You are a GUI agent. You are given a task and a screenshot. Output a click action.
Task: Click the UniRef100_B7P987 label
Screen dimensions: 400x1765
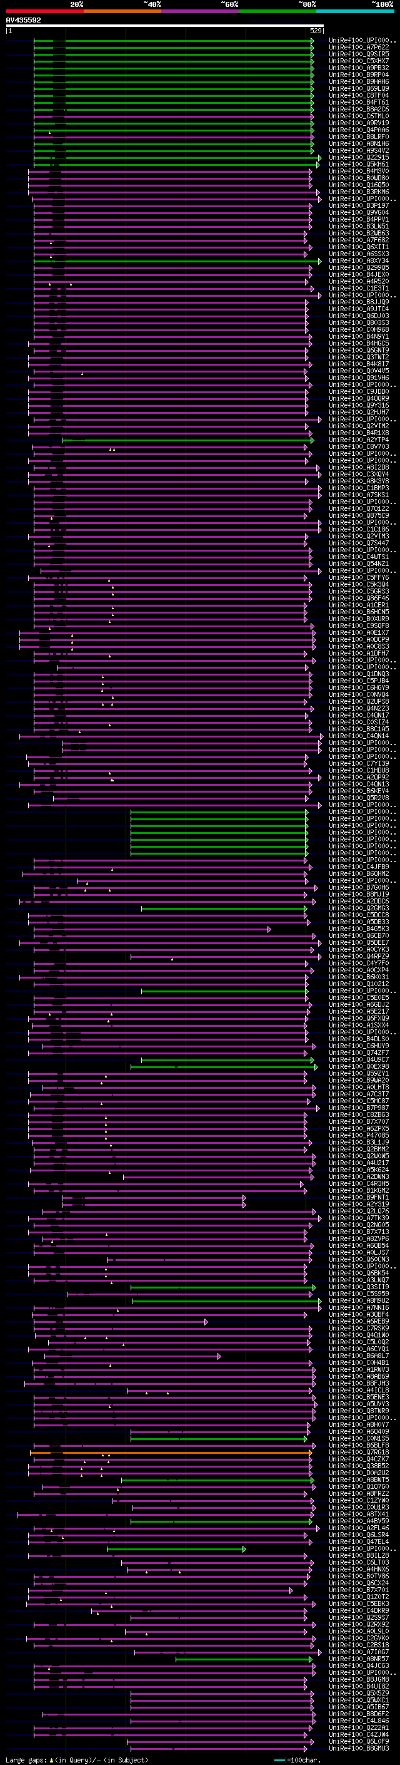tap(359, 1107)
